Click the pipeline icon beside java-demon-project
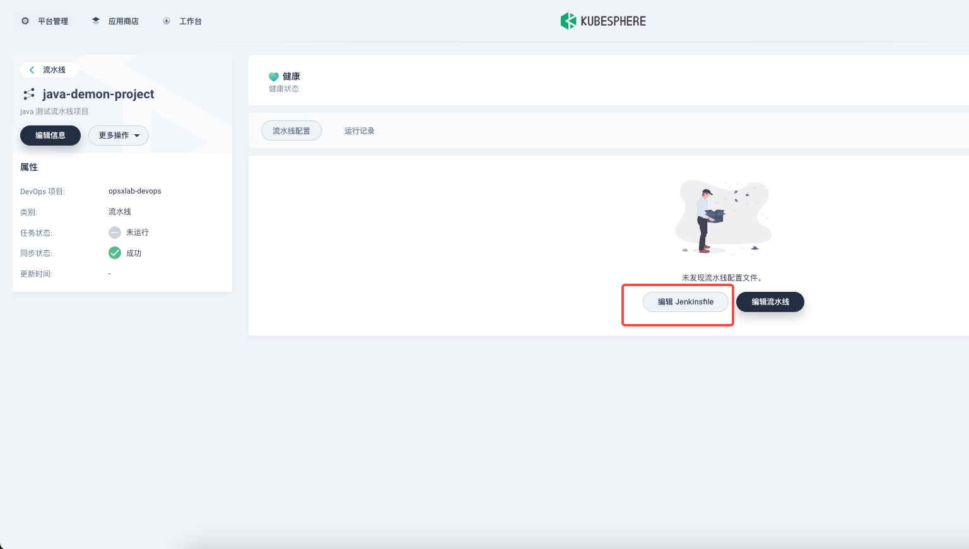Screen dimensions: 969x549 (x=29, y=95)
